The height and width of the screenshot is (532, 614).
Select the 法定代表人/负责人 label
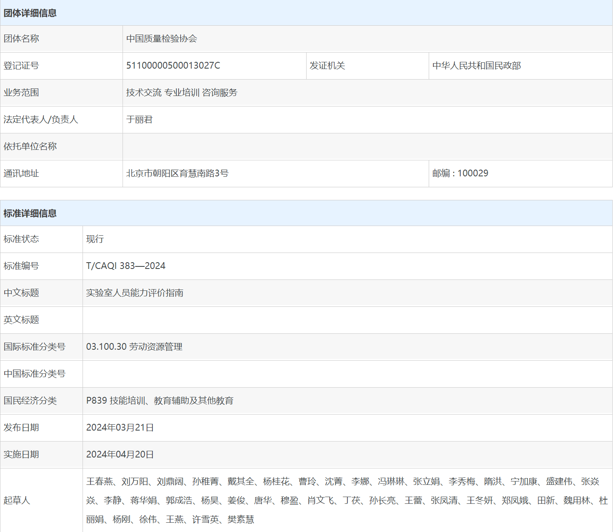(41, 120)
